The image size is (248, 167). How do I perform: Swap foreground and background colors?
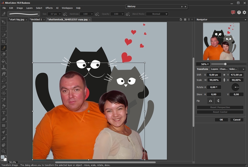point(6,156)
